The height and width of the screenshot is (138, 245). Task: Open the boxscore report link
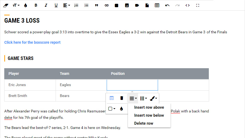click(x=32, y=42)
